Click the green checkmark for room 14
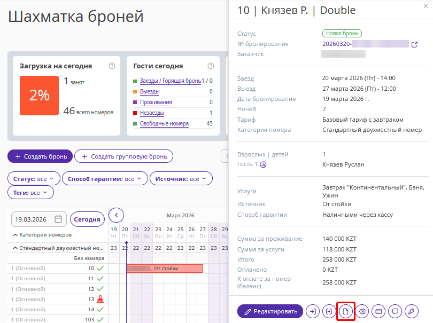The image size is (433, 323). (100, 310)
